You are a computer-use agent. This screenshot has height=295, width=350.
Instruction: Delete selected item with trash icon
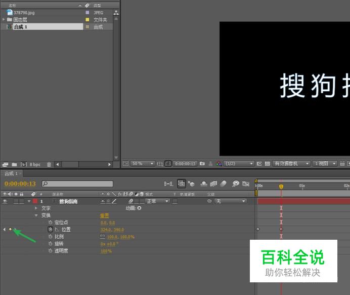49,165
